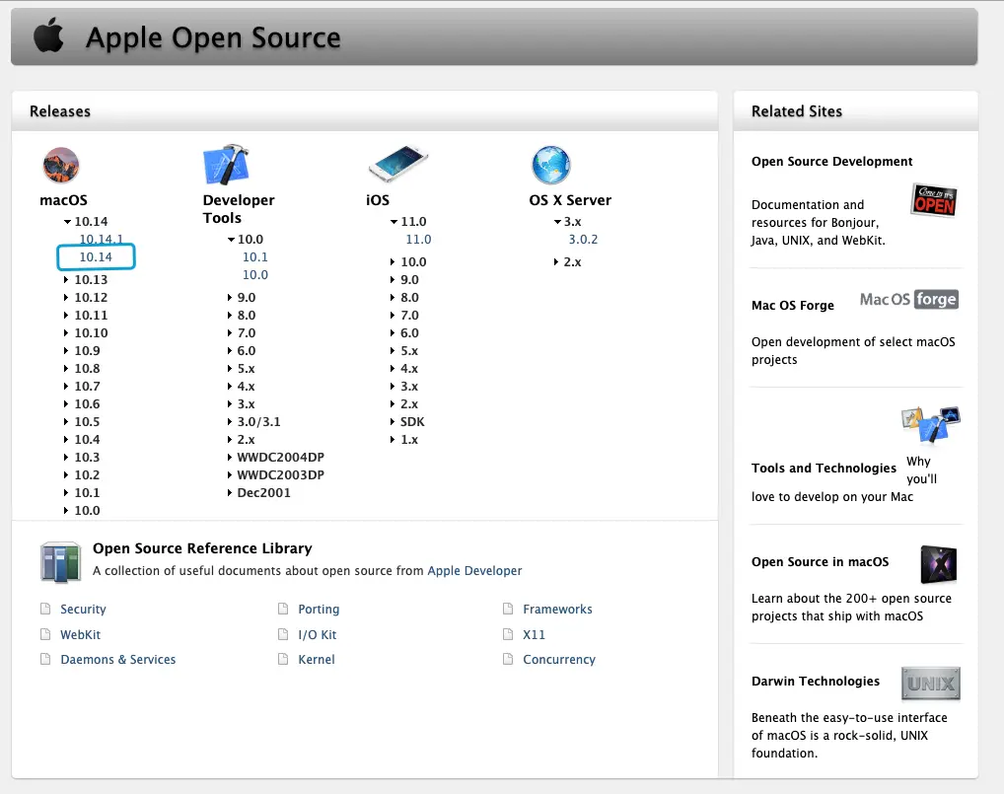Expand the iOS 10.0 group
This screenshot has height=794, width=1004.
[x=393, y=262]
